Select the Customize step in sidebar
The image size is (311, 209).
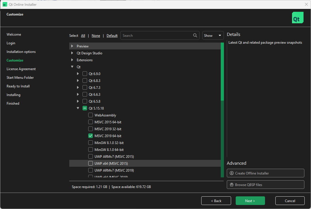point(15,60)
